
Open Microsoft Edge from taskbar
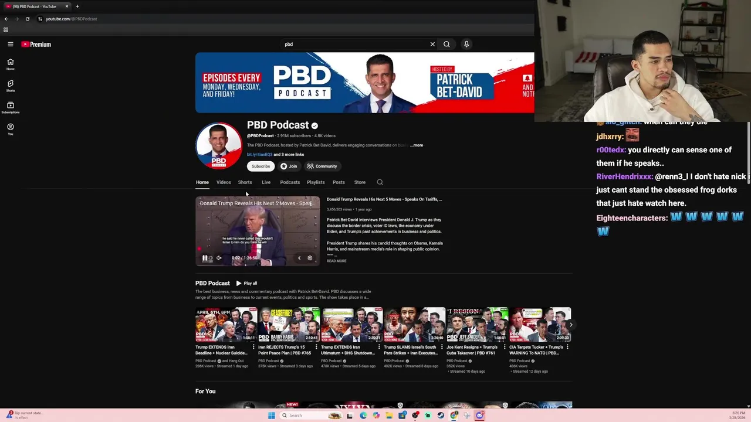point(363,416)
